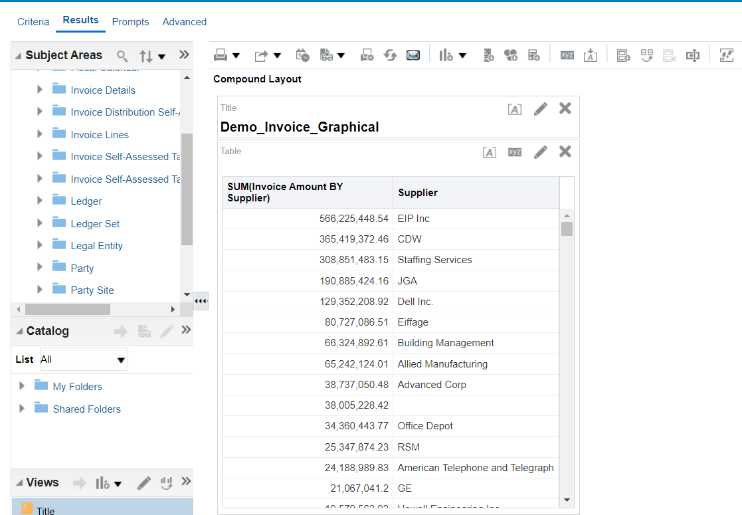Click the last toolbar icon for selection steps
This screenshot has height=515, width=742.
click(726, 55)
